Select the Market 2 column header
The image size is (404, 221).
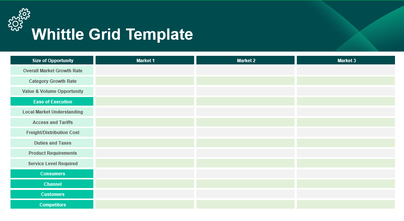coord(245,60)
